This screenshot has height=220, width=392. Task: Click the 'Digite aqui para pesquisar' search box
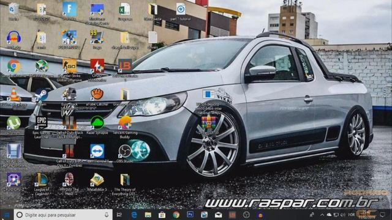click(63, 215)
